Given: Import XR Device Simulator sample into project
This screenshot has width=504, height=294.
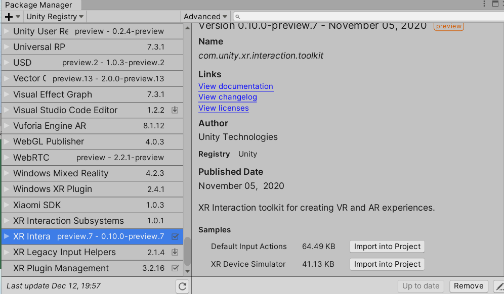Looking at the screenshot, I should [387, 264].
